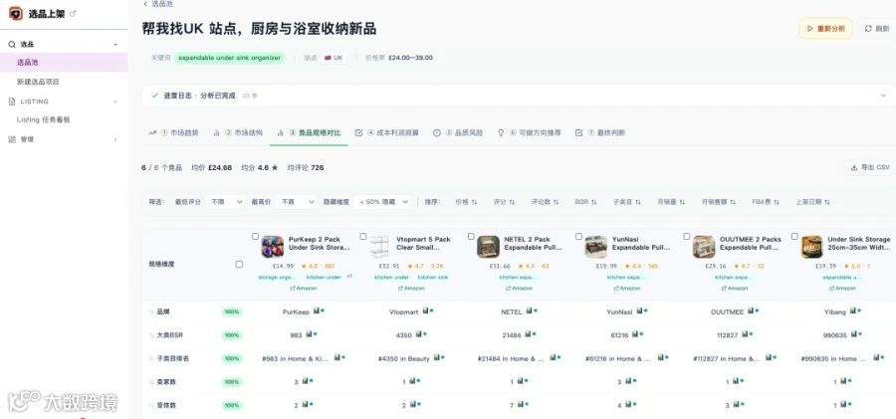Click external-link icon beside 选品上架 title

[73, 14]
